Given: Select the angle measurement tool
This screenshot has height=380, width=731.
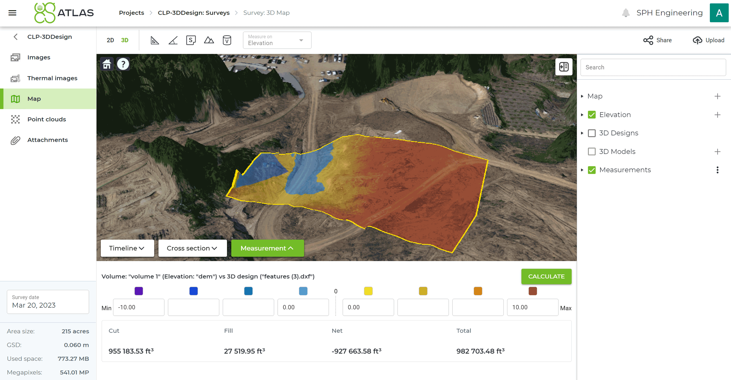Looking at the screenshot, I should tap(173, 40).
